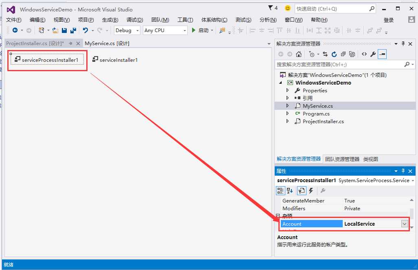This screenshot has height=270, width=418.
Task: Toggle Preview Selected Items button in Solution Explorer
Action: (382, 54)
